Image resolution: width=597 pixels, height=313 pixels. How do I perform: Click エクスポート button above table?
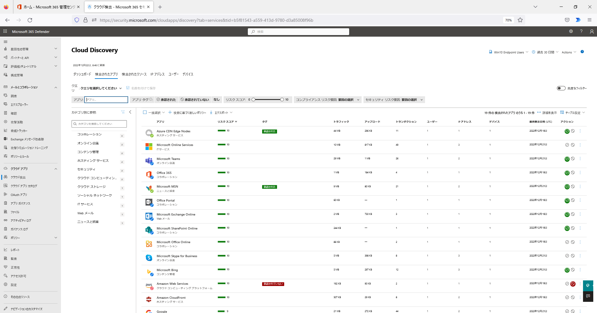click(221, 113)
